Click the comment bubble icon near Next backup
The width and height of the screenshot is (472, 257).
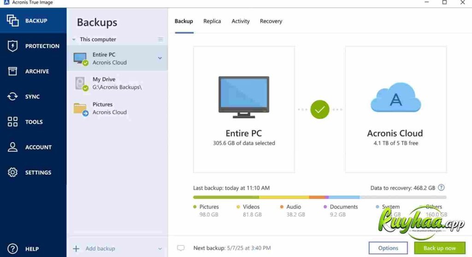pos(181,248)
